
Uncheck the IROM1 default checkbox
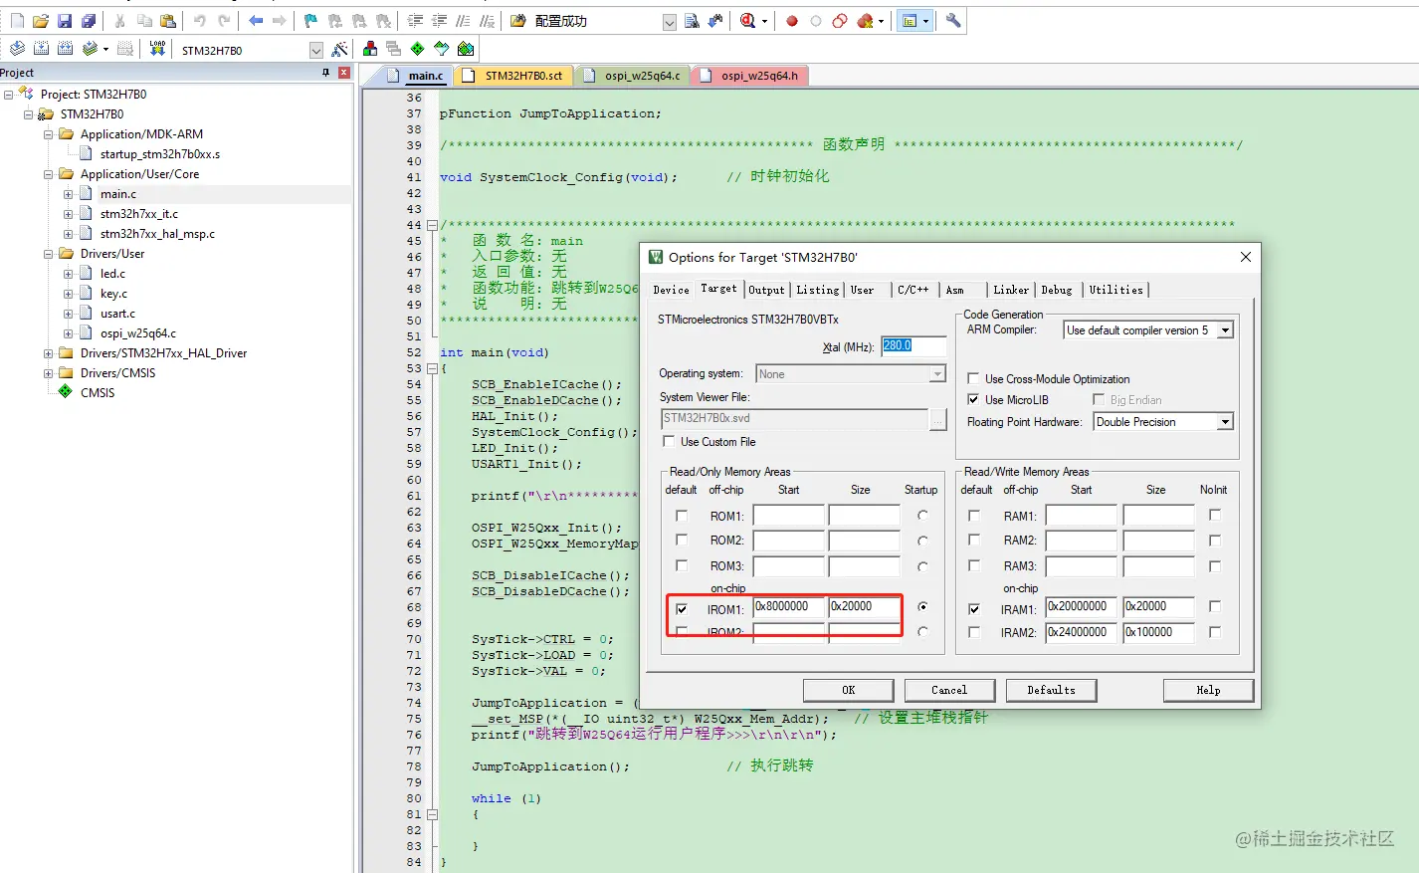(682, 609)
